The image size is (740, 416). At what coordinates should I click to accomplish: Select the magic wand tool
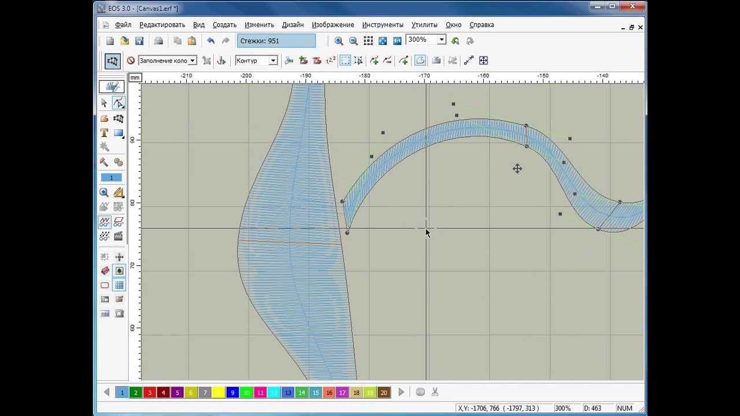(x=104, y=147)
